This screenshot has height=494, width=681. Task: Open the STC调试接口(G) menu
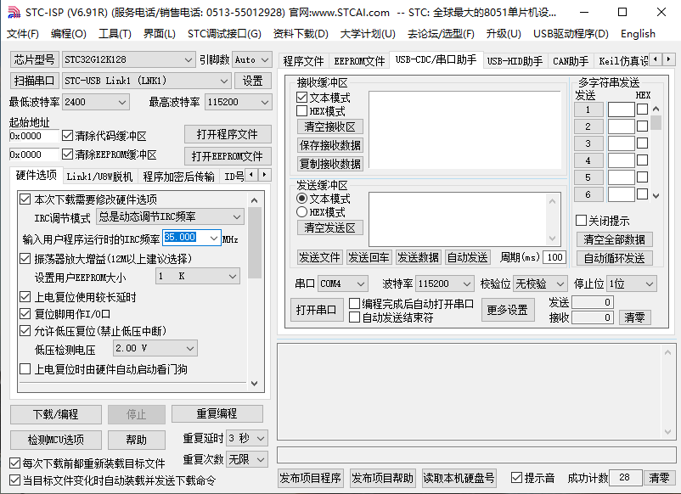click(224, 34)
